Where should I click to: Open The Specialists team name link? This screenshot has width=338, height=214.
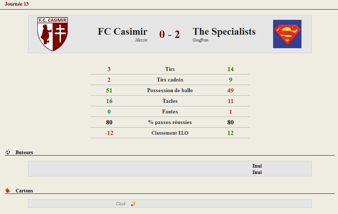pos(224,32)
